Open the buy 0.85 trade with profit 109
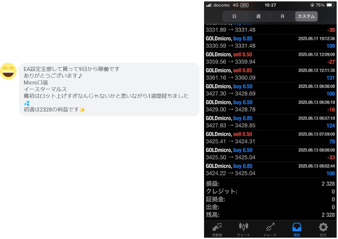Image resolution: width=338 pixels, height=239 pixels. (270, 42)
